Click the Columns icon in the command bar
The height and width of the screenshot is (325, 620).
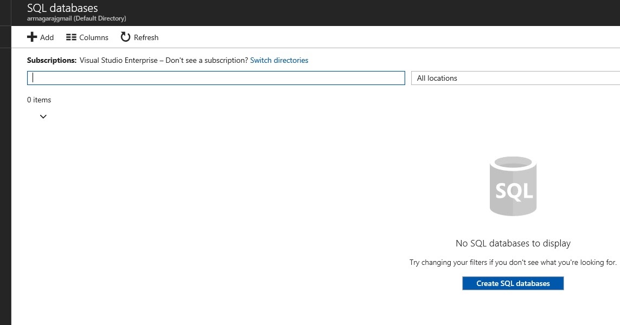tap(71, 37)
